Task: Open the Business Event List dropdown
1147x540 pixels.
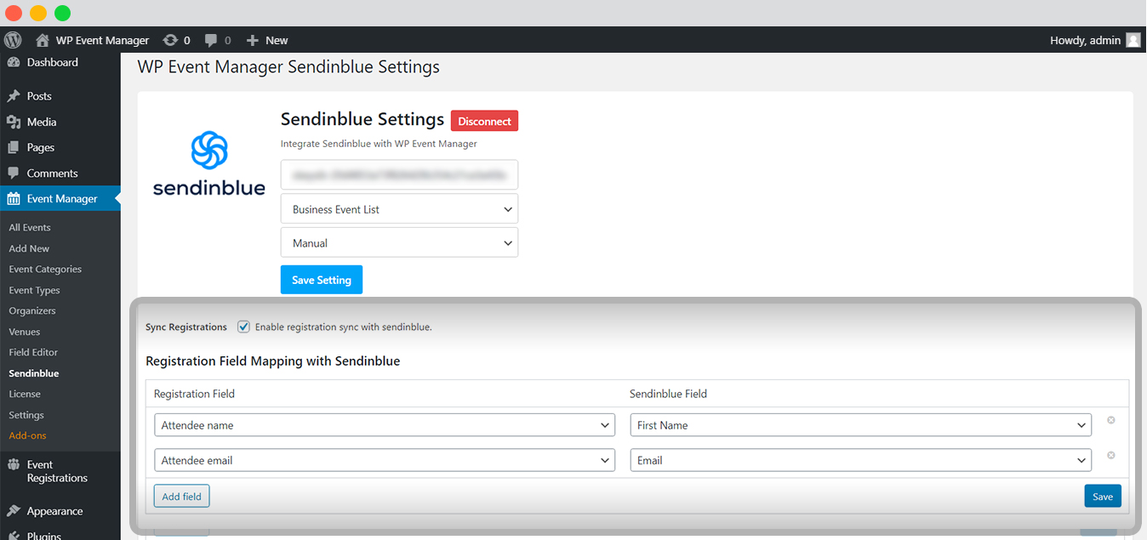Action: (x=399, y=209)
